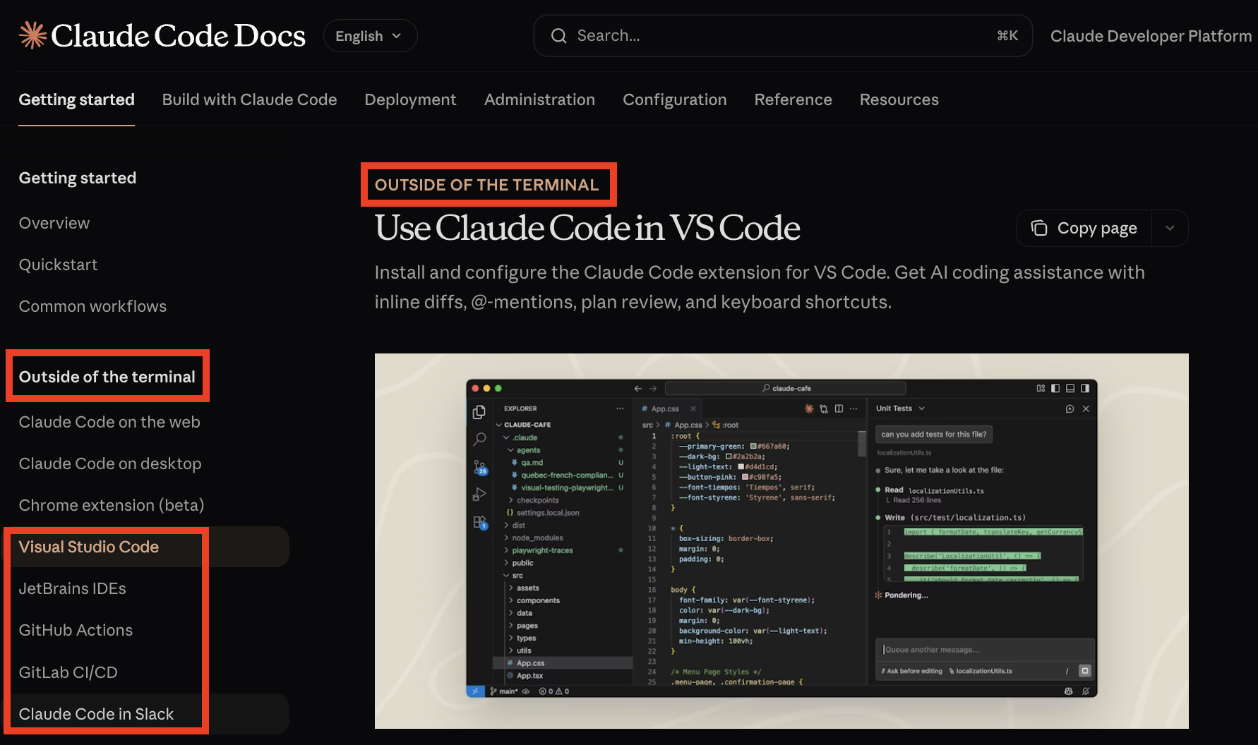
Task: Open Source Control icon with badge 25
Action: [480, 467]
